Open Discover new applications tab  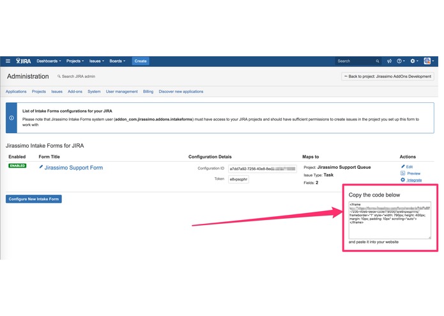click(181, 91)
